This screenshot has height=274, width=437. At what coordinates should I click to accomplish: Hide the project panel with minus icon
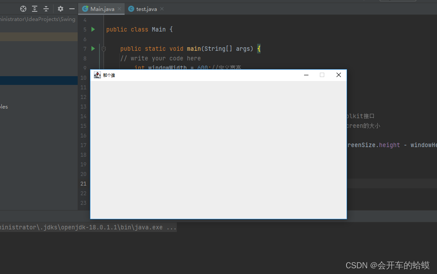pos(72,9)
